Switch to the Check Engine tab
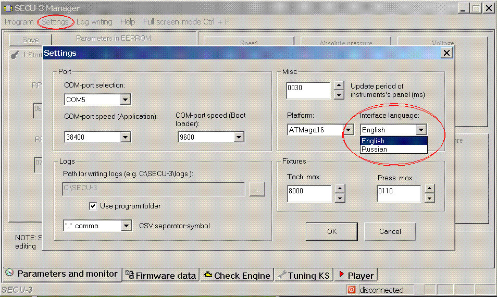Image resolution: width=497 pixels, height=297 pixels. [237, 276]
